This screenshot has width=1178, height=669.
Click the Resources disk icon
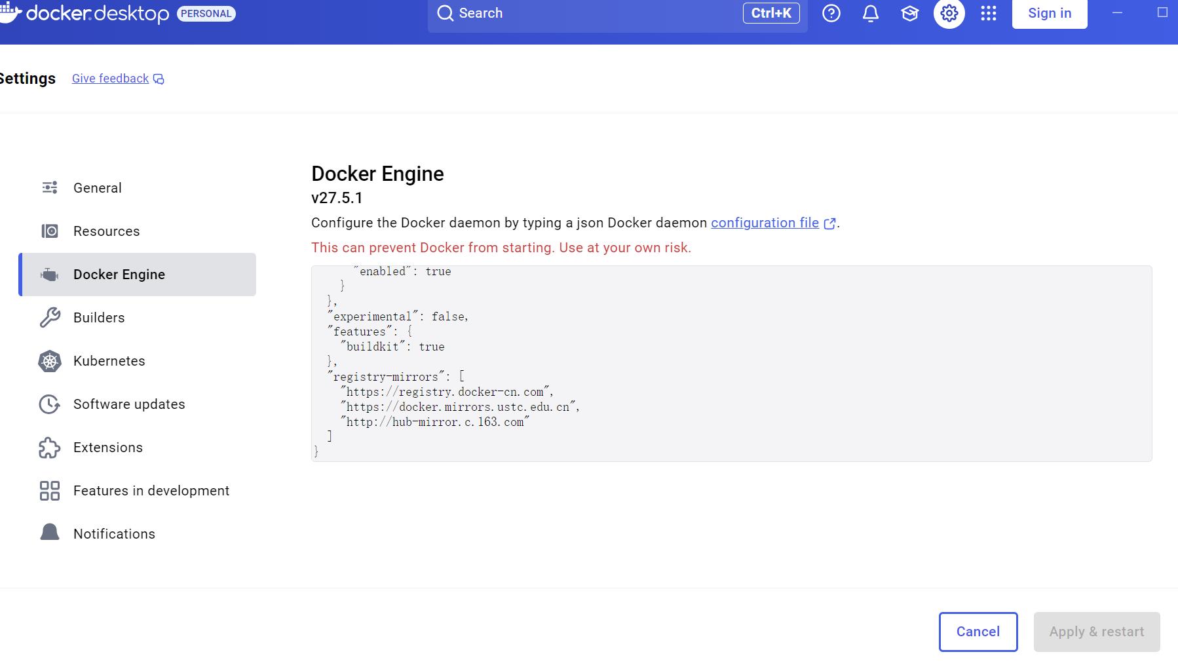coord(50,231)
